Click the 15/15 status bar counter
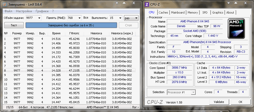The image size is (254, 112). coord(10,107)
